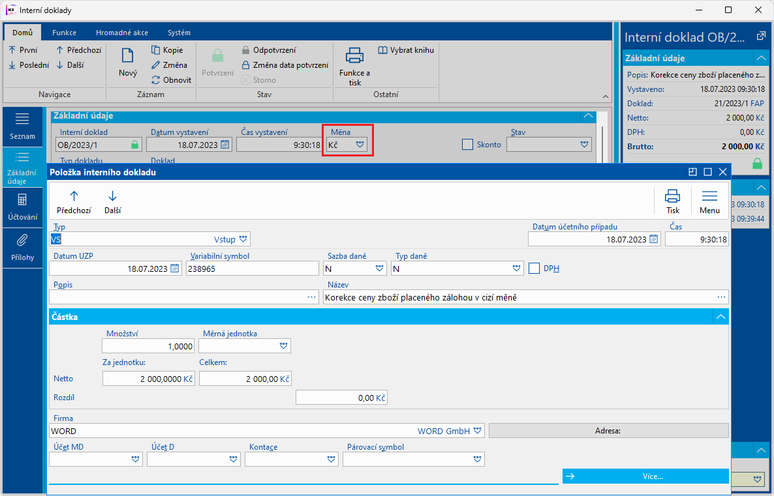Toggle the Skonto checkbox
The image size is (774, 496).
point(467,145)
